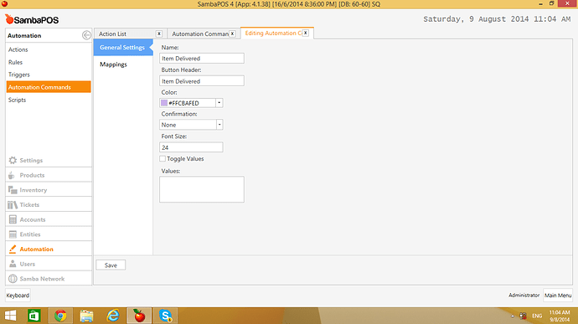
Task: Open the Mappings section
Action: coord(113,64)
